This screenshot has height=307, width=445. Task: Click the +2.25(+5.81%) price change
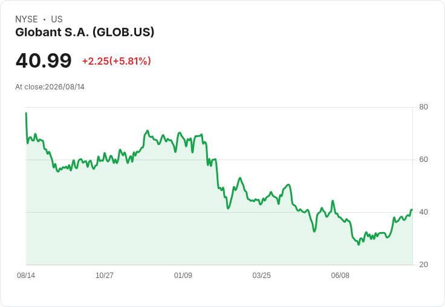(116, 61)
